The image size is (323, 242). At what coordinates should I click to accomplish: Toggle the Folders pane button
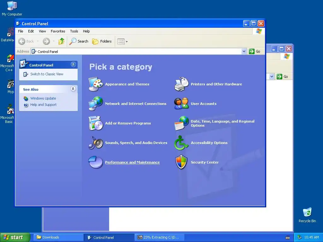click(102, 41)
